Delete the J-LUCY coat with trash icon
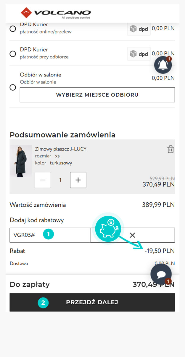 pyautogui.click(x=170, y=149)
